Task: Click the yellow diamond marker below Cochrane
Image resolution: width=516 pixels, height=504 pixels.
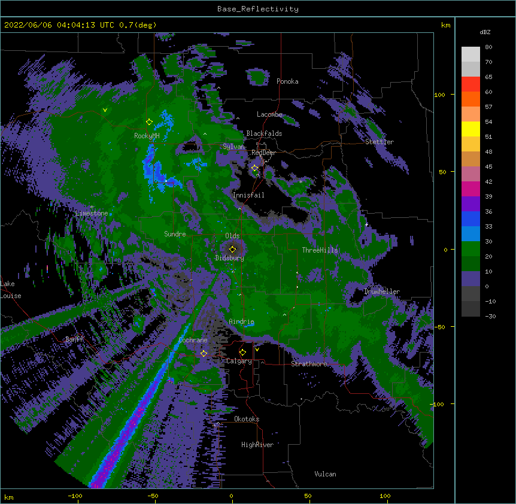Action: pos(204,354)
